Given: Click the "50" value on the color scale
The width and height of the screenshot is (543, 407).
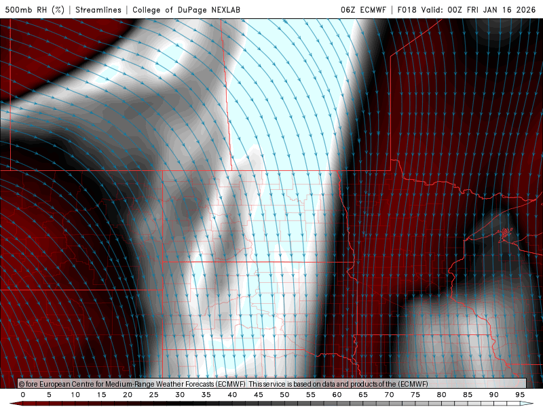Looking at the screenshot, I should click(x=284, y=395).
